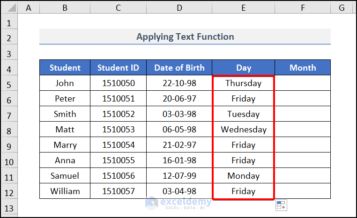Select column C header
This screenshot has height=218, width=357.
[118, 7]
